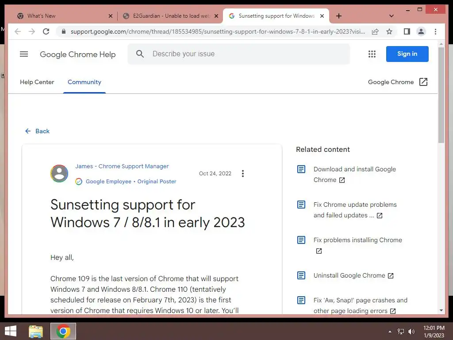Viewport: 453px width, 340px height.
Task: Open the Chrome side panel icon
Action: click(x=407, y=31)
